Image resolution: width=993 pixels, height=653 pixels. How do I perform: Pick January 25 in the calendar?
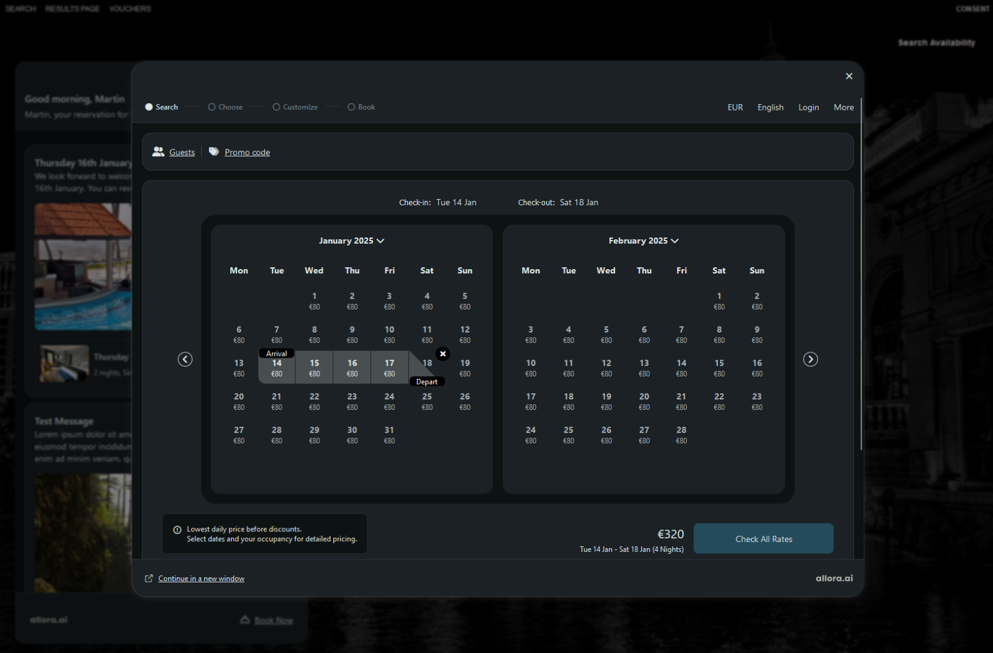427,401
